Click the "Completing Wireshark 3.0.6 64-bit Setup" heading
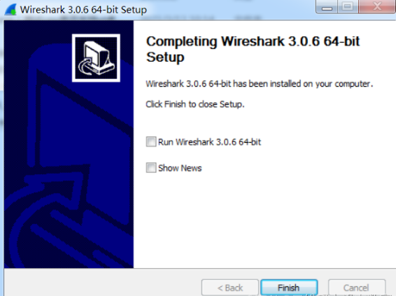Screen dimensions: 396x296 pyautogui.click(x=253, y=49)
